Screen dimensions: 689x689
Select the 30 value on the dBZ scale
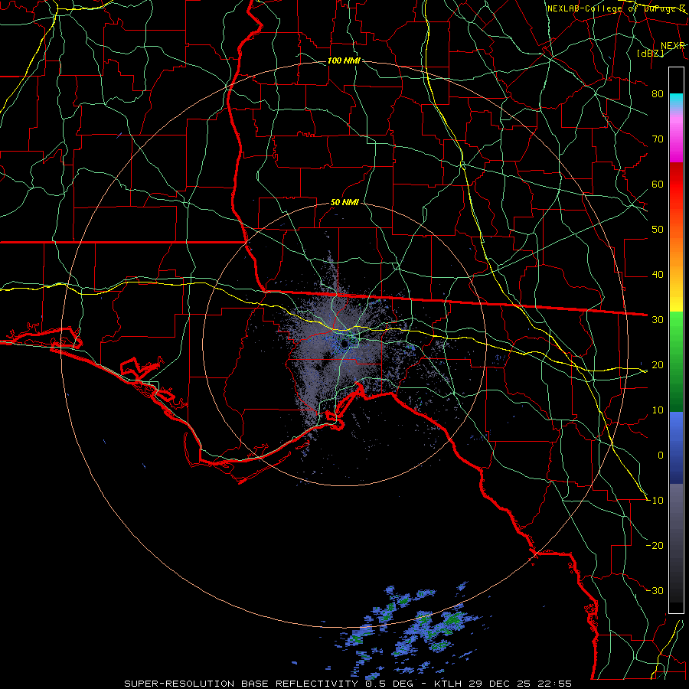[x=658, y=319]
